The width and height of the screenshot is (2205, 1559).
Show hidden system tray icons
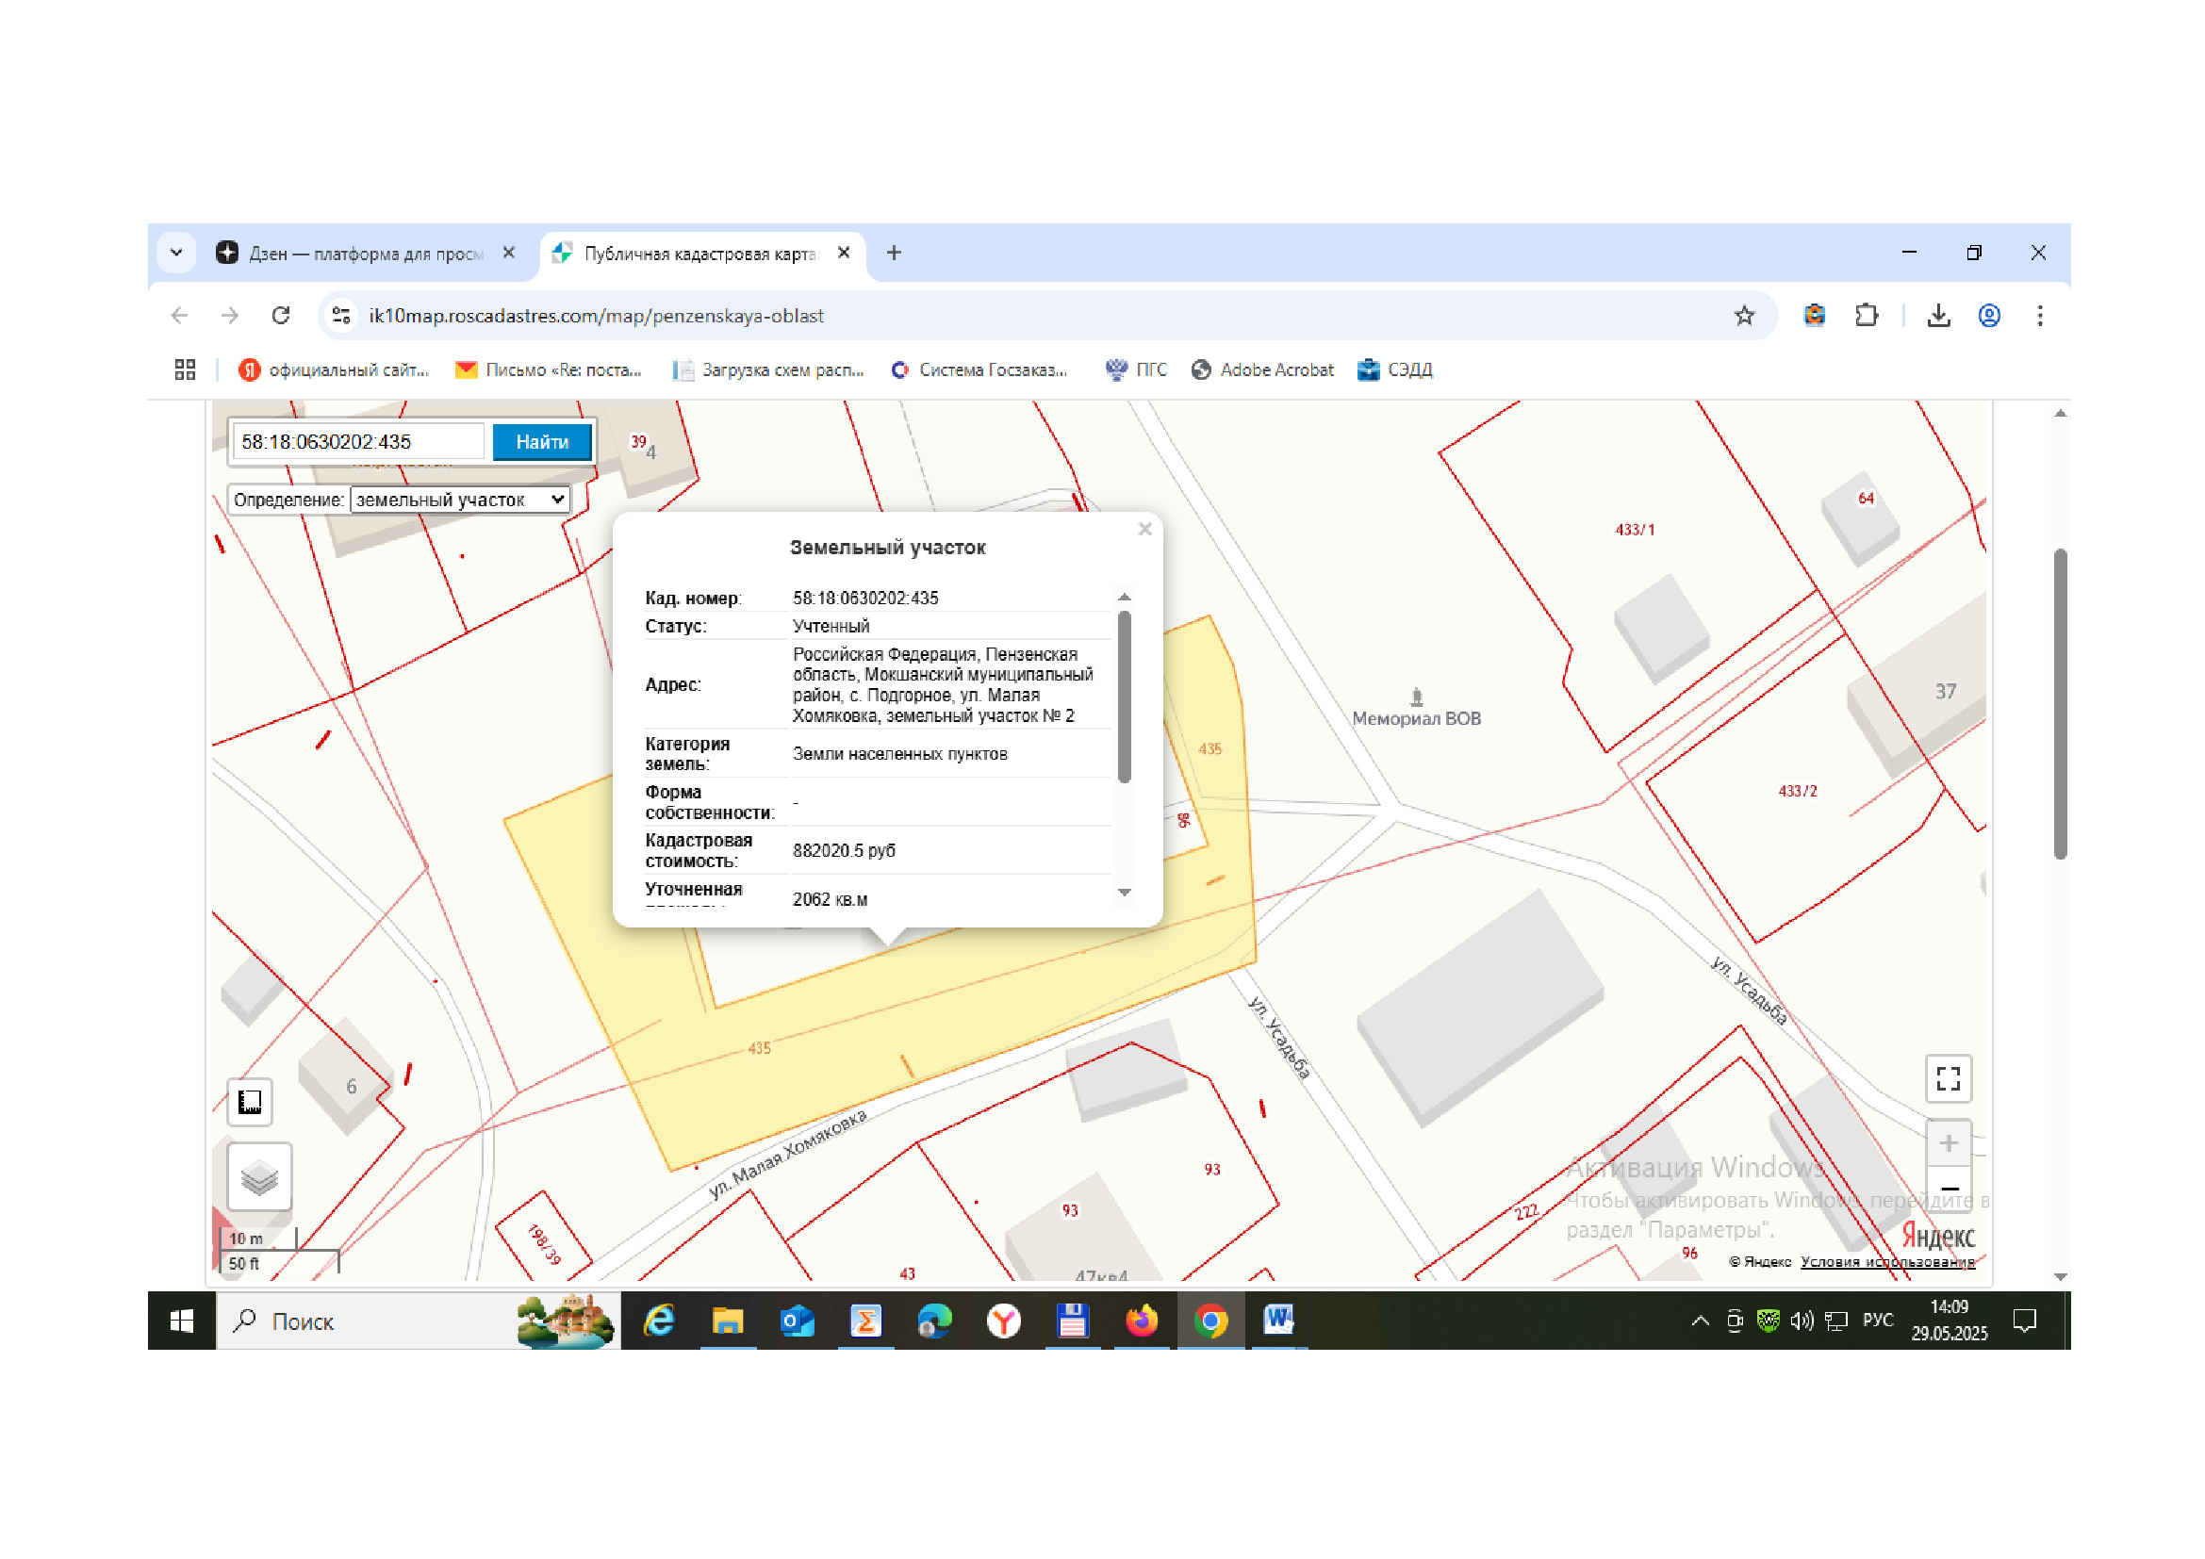click(1700, 1321)
